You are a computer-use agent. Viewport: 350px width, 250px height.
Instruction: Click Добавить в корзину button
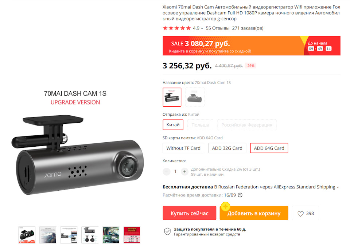pos(254,213)
